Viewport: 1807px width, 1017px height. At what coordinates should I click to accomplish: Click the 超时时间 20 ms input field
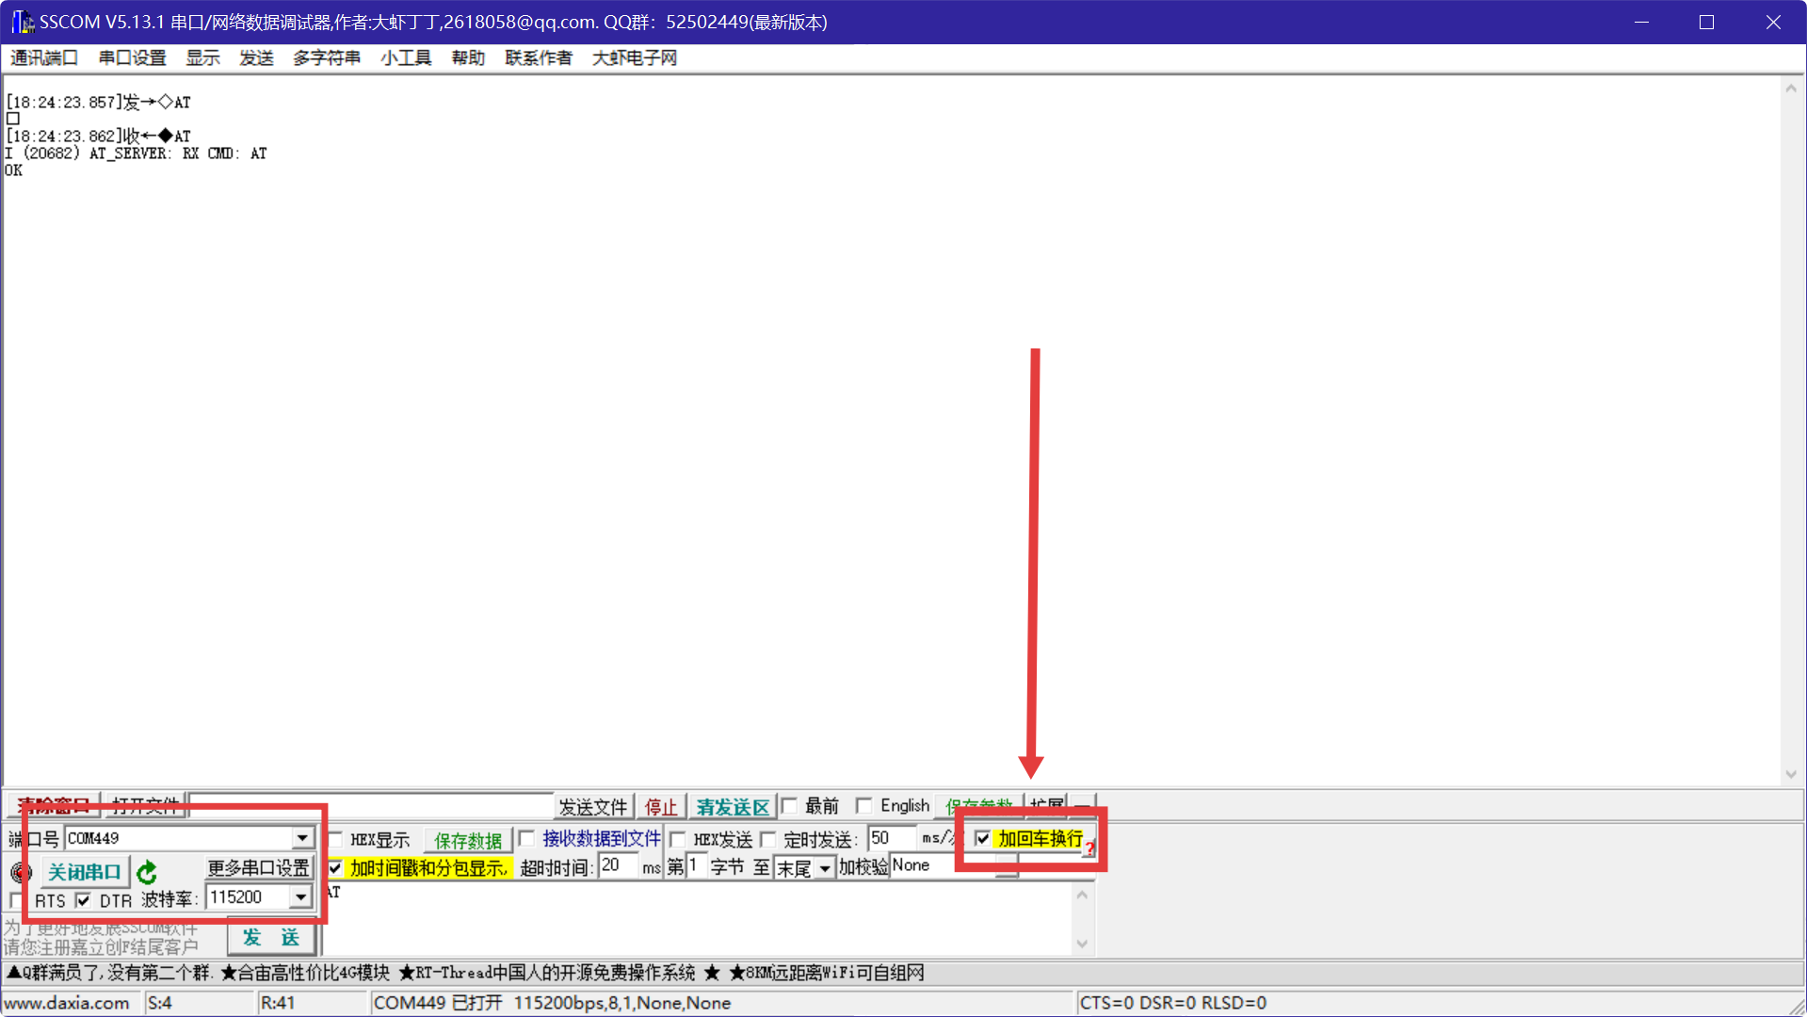(x=619, y=866)
